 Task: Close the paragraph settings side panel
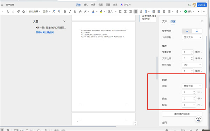[x=202, y=21]
